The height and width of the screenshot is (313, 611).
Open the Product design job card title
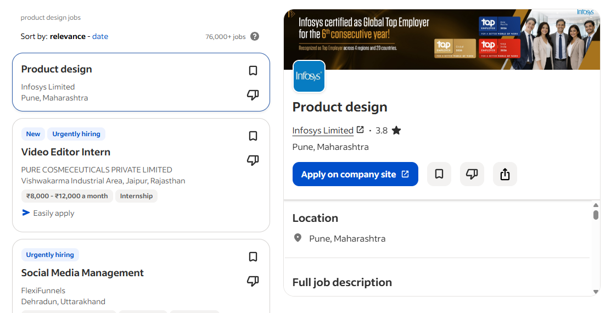[57, 69]
